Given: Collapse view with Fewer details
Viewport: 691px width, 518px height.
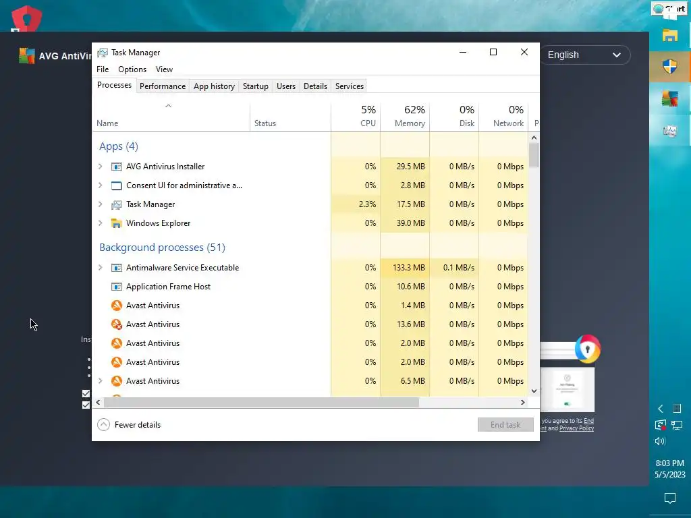Looking at the screenshot, I should 129,425.
